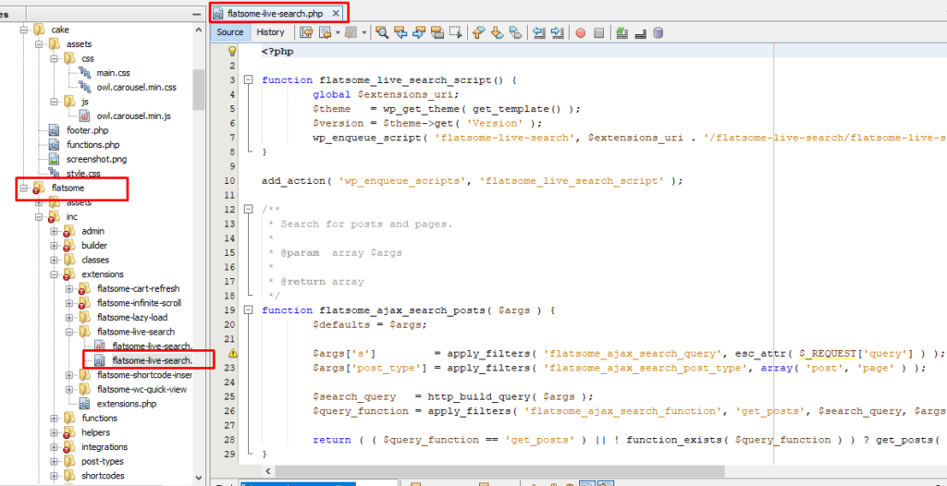This screenshot has width=947, height=486.
Task: Select the flatsome-live-search.php editor tab
Action: (276, 13)
